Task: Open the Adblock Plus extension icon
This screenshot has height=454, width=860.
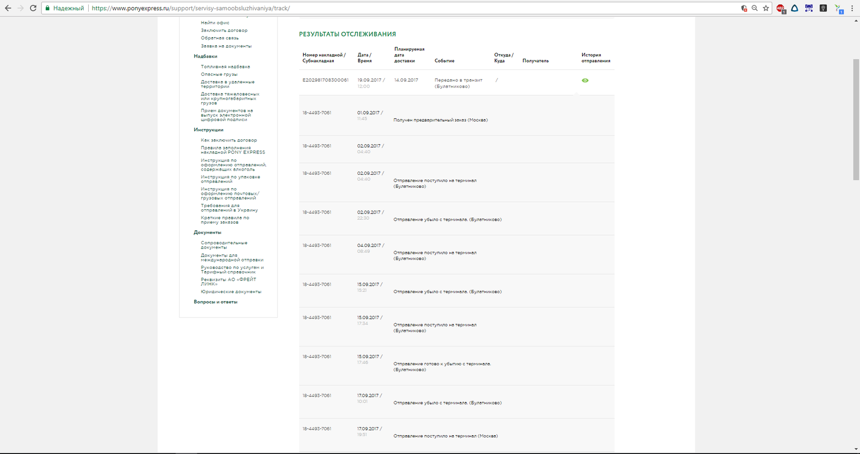Action: (780, 8)
